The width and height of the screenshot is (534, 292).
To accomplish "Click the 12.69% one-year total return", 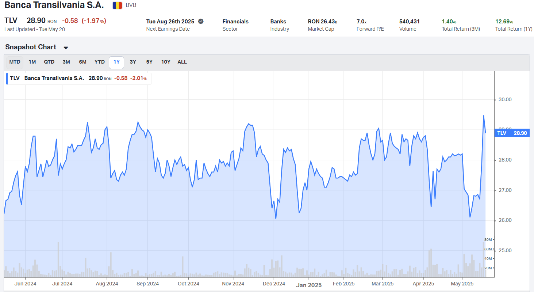I will [x=504, y=22].
